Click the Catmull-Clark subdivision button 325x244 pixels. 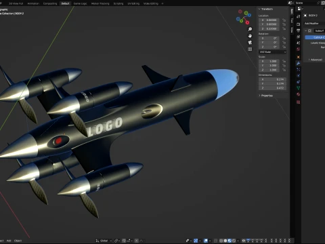[315, 37]
